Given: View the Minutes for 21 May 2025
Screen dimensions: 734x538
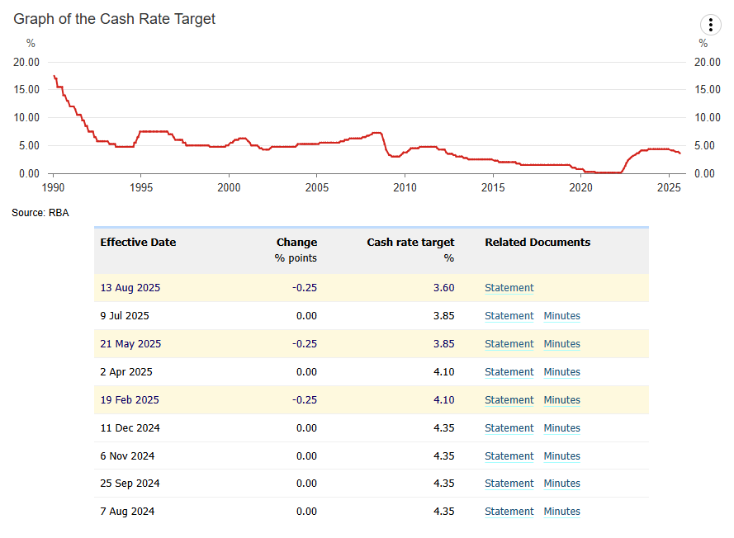Looking at the screenshot, I should tap(561, 344).
